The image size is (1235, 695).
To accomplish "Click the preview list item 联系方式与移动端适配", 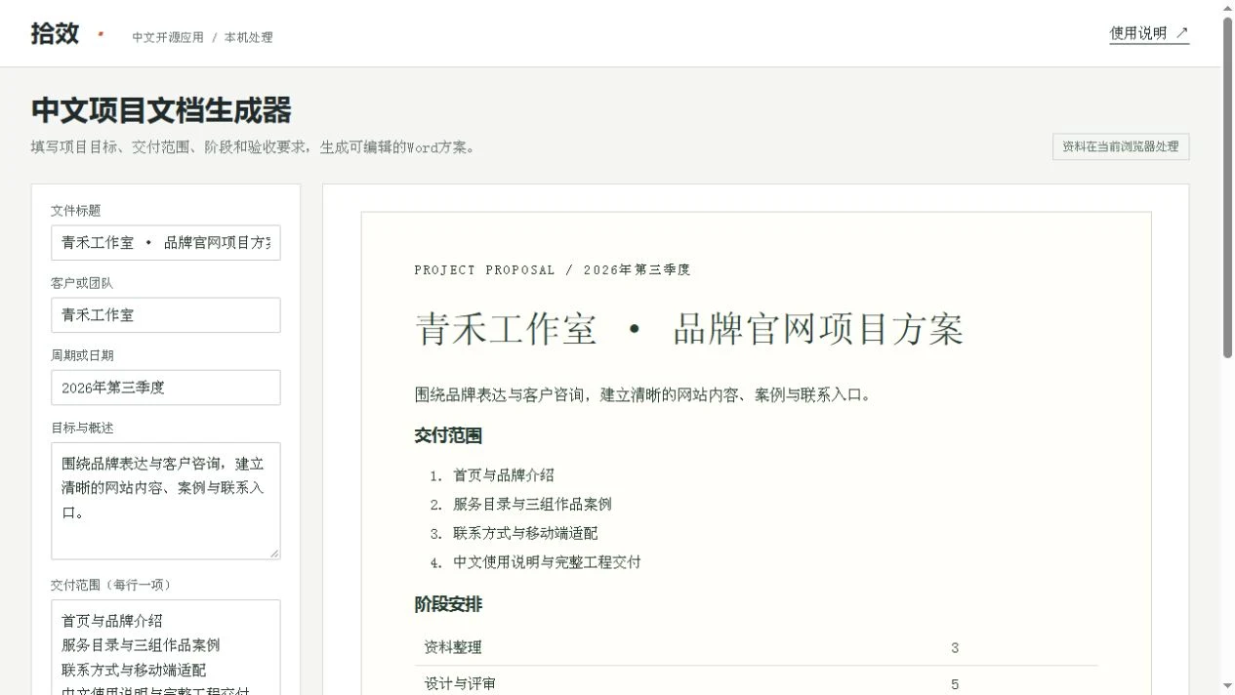I will pos(525,533).
